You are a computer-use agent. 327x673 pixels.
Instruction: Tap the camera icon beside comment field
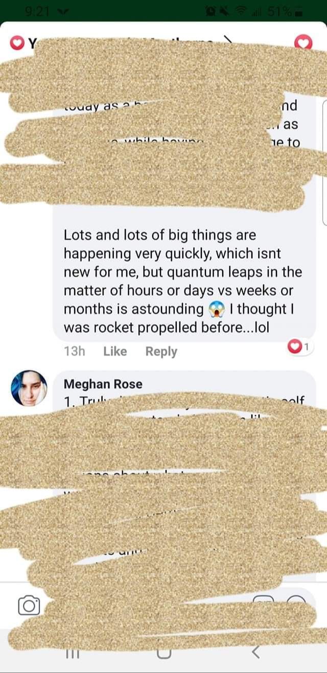[x=29, y=605]
